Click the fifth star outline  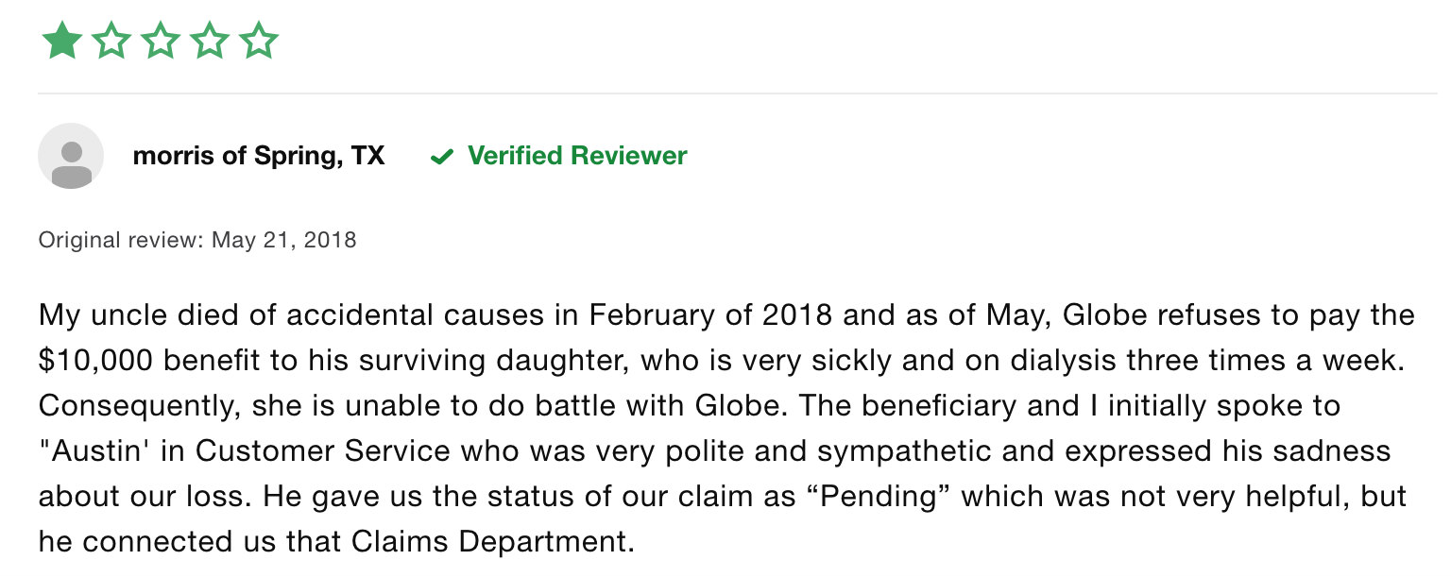[258, 41]
